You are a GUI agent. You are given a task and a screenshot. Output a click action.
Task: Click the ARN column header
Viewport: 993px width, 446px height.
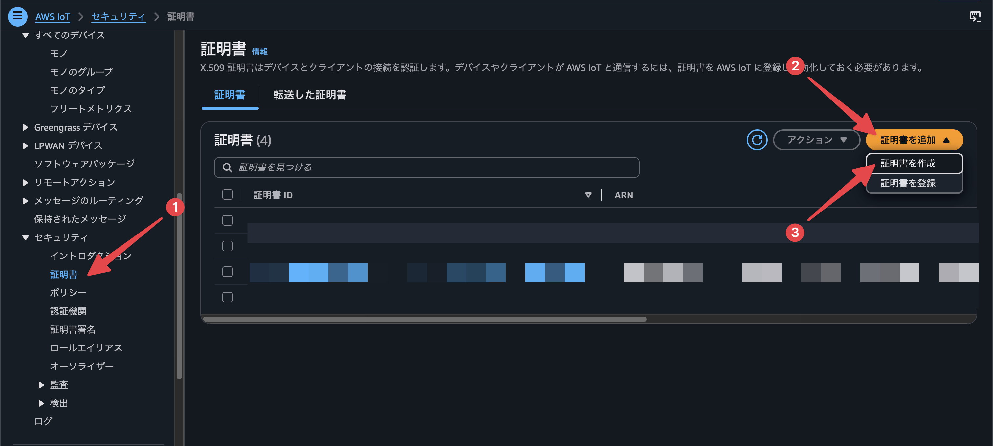[x=624, y=195]
